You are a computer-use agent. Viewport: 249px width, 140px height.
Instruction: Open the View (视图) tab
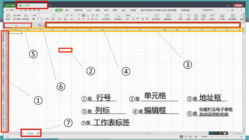click(x=115, y=10)
